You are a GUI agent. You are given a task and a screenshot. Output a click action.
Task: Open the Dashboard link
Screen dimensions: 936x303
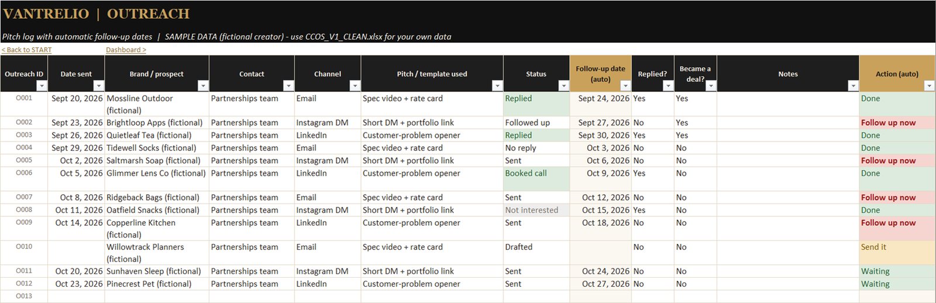coord(126,50)
